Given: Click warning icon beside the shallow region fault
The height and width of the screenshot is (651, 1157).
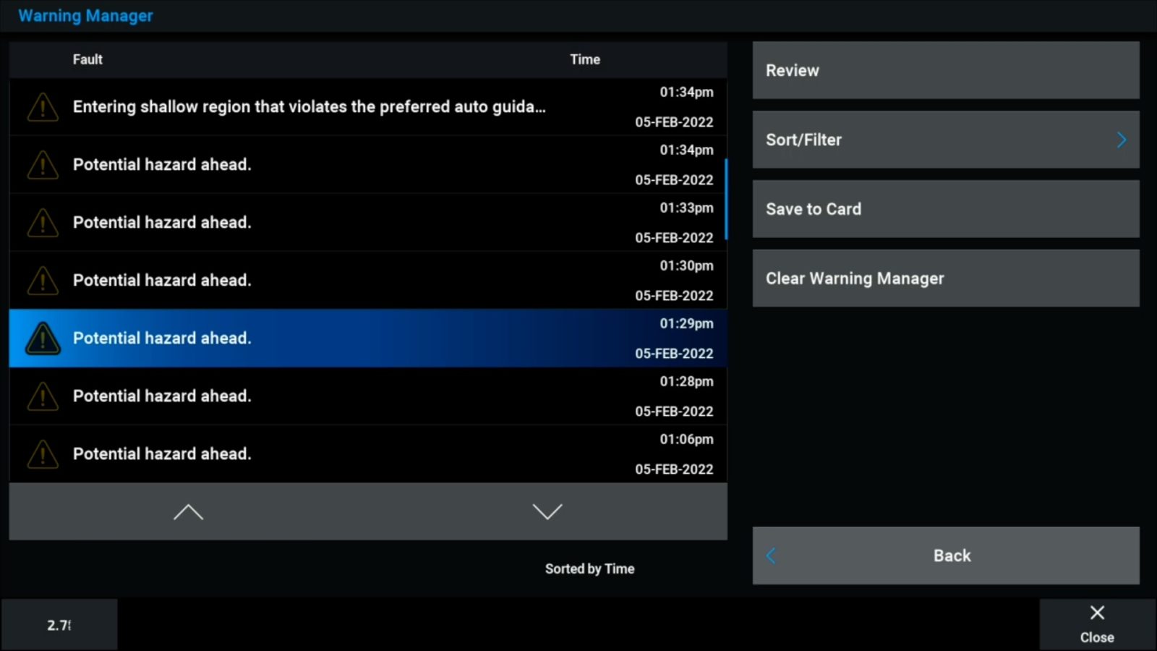Looking at the screenshot, I should pos(43,107).
